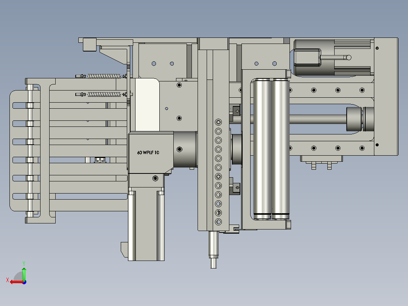Click the motor body below the gearbox
Screen dimensions: 408x306
146,224
